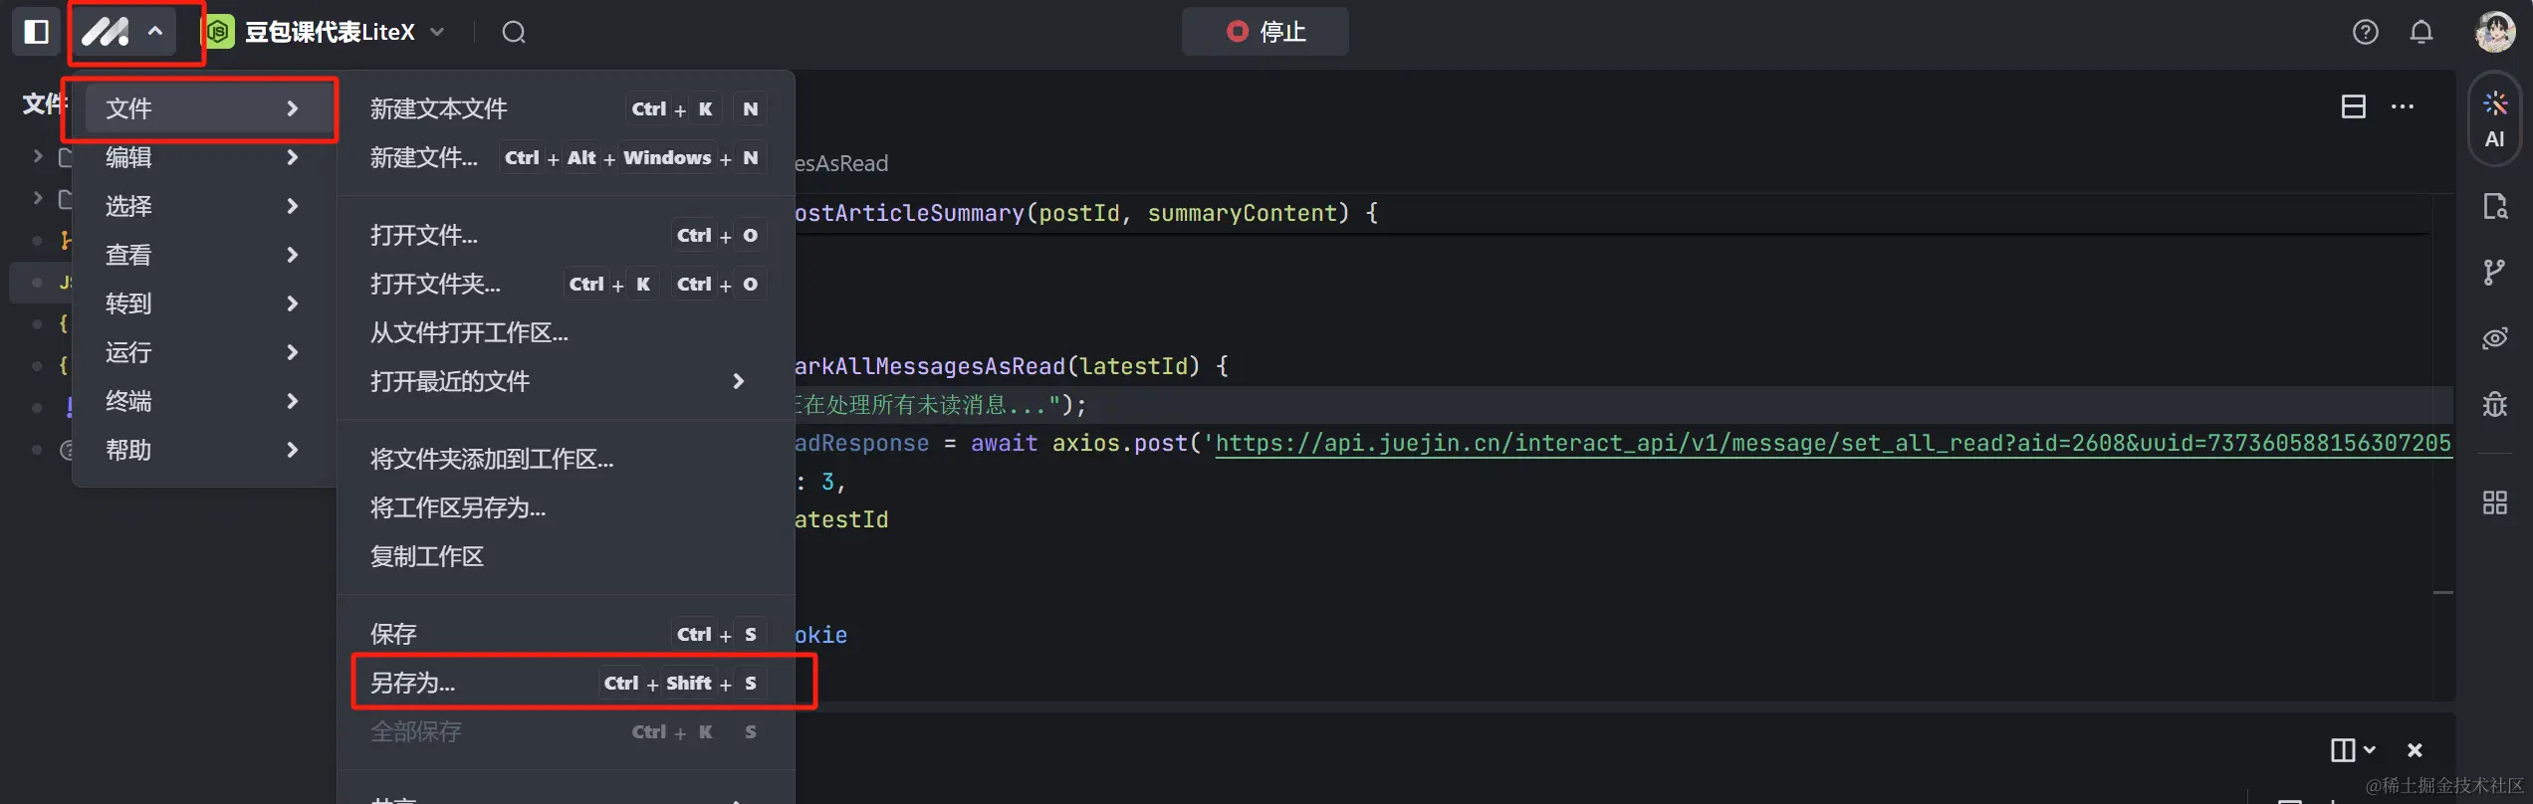The width and height of the screenshot is (2533, 804).
Task: Open the extensions grid icon
Action: pos(2495,502)
